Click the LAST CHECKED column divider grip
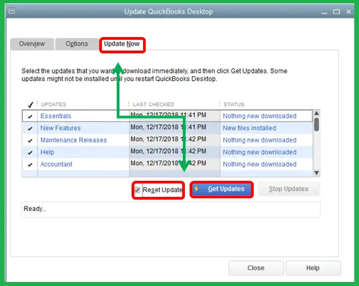The image size is (359, 286). click(x=129, y=104)
